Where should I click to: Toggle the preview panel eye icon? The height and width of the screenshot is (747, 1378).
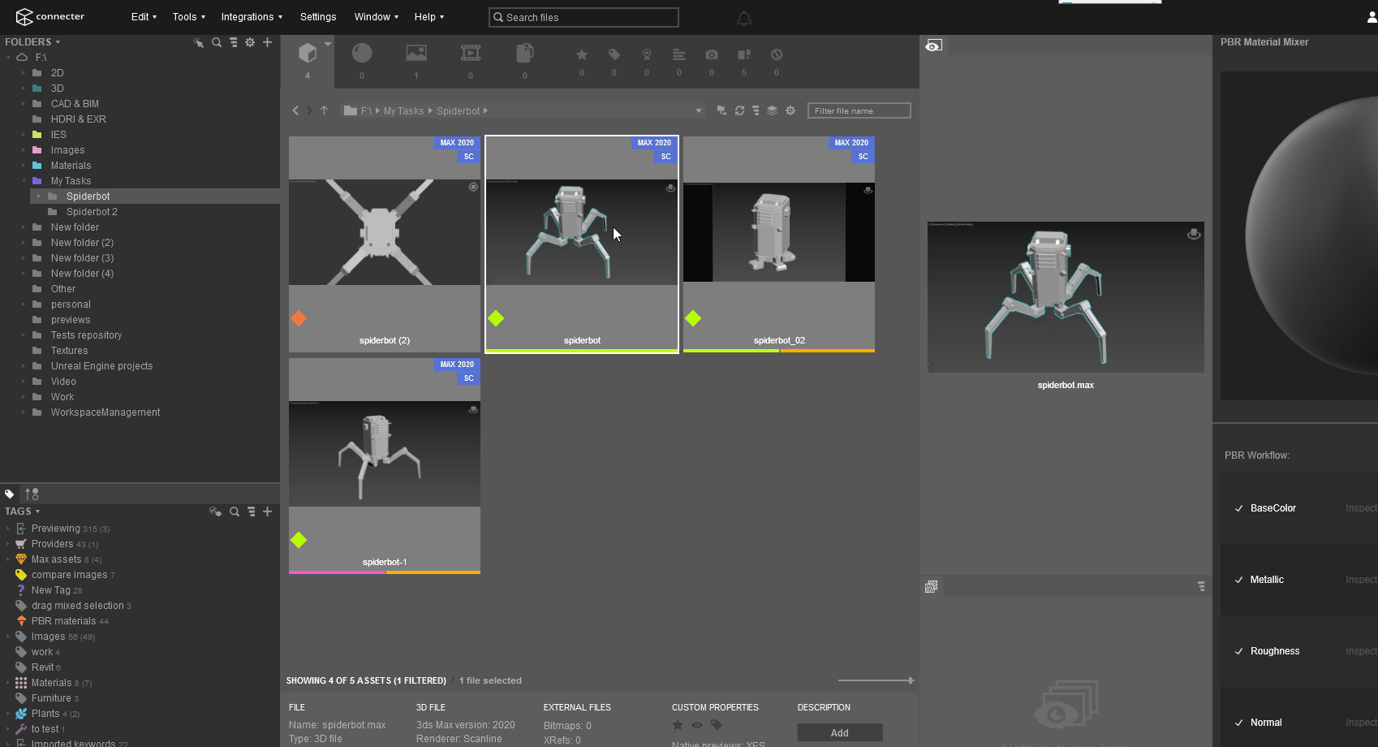pyautogui.click(x=934, y=45)
